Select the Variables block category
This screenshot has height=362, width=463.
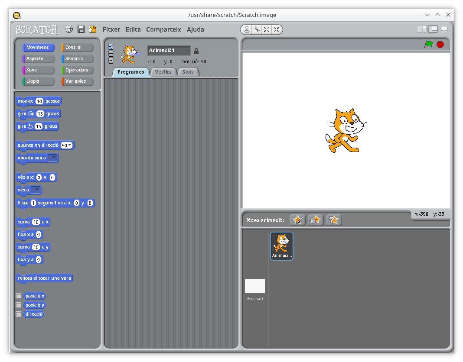77,81
